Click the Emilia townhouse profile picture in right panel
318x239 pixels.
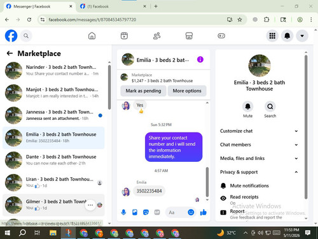[259, 66]
